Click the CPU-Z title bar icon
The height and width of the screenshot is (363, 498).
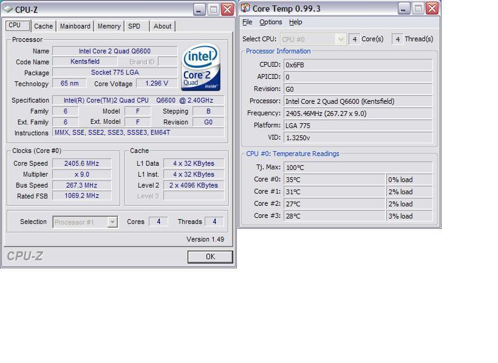tap(8, 10)
